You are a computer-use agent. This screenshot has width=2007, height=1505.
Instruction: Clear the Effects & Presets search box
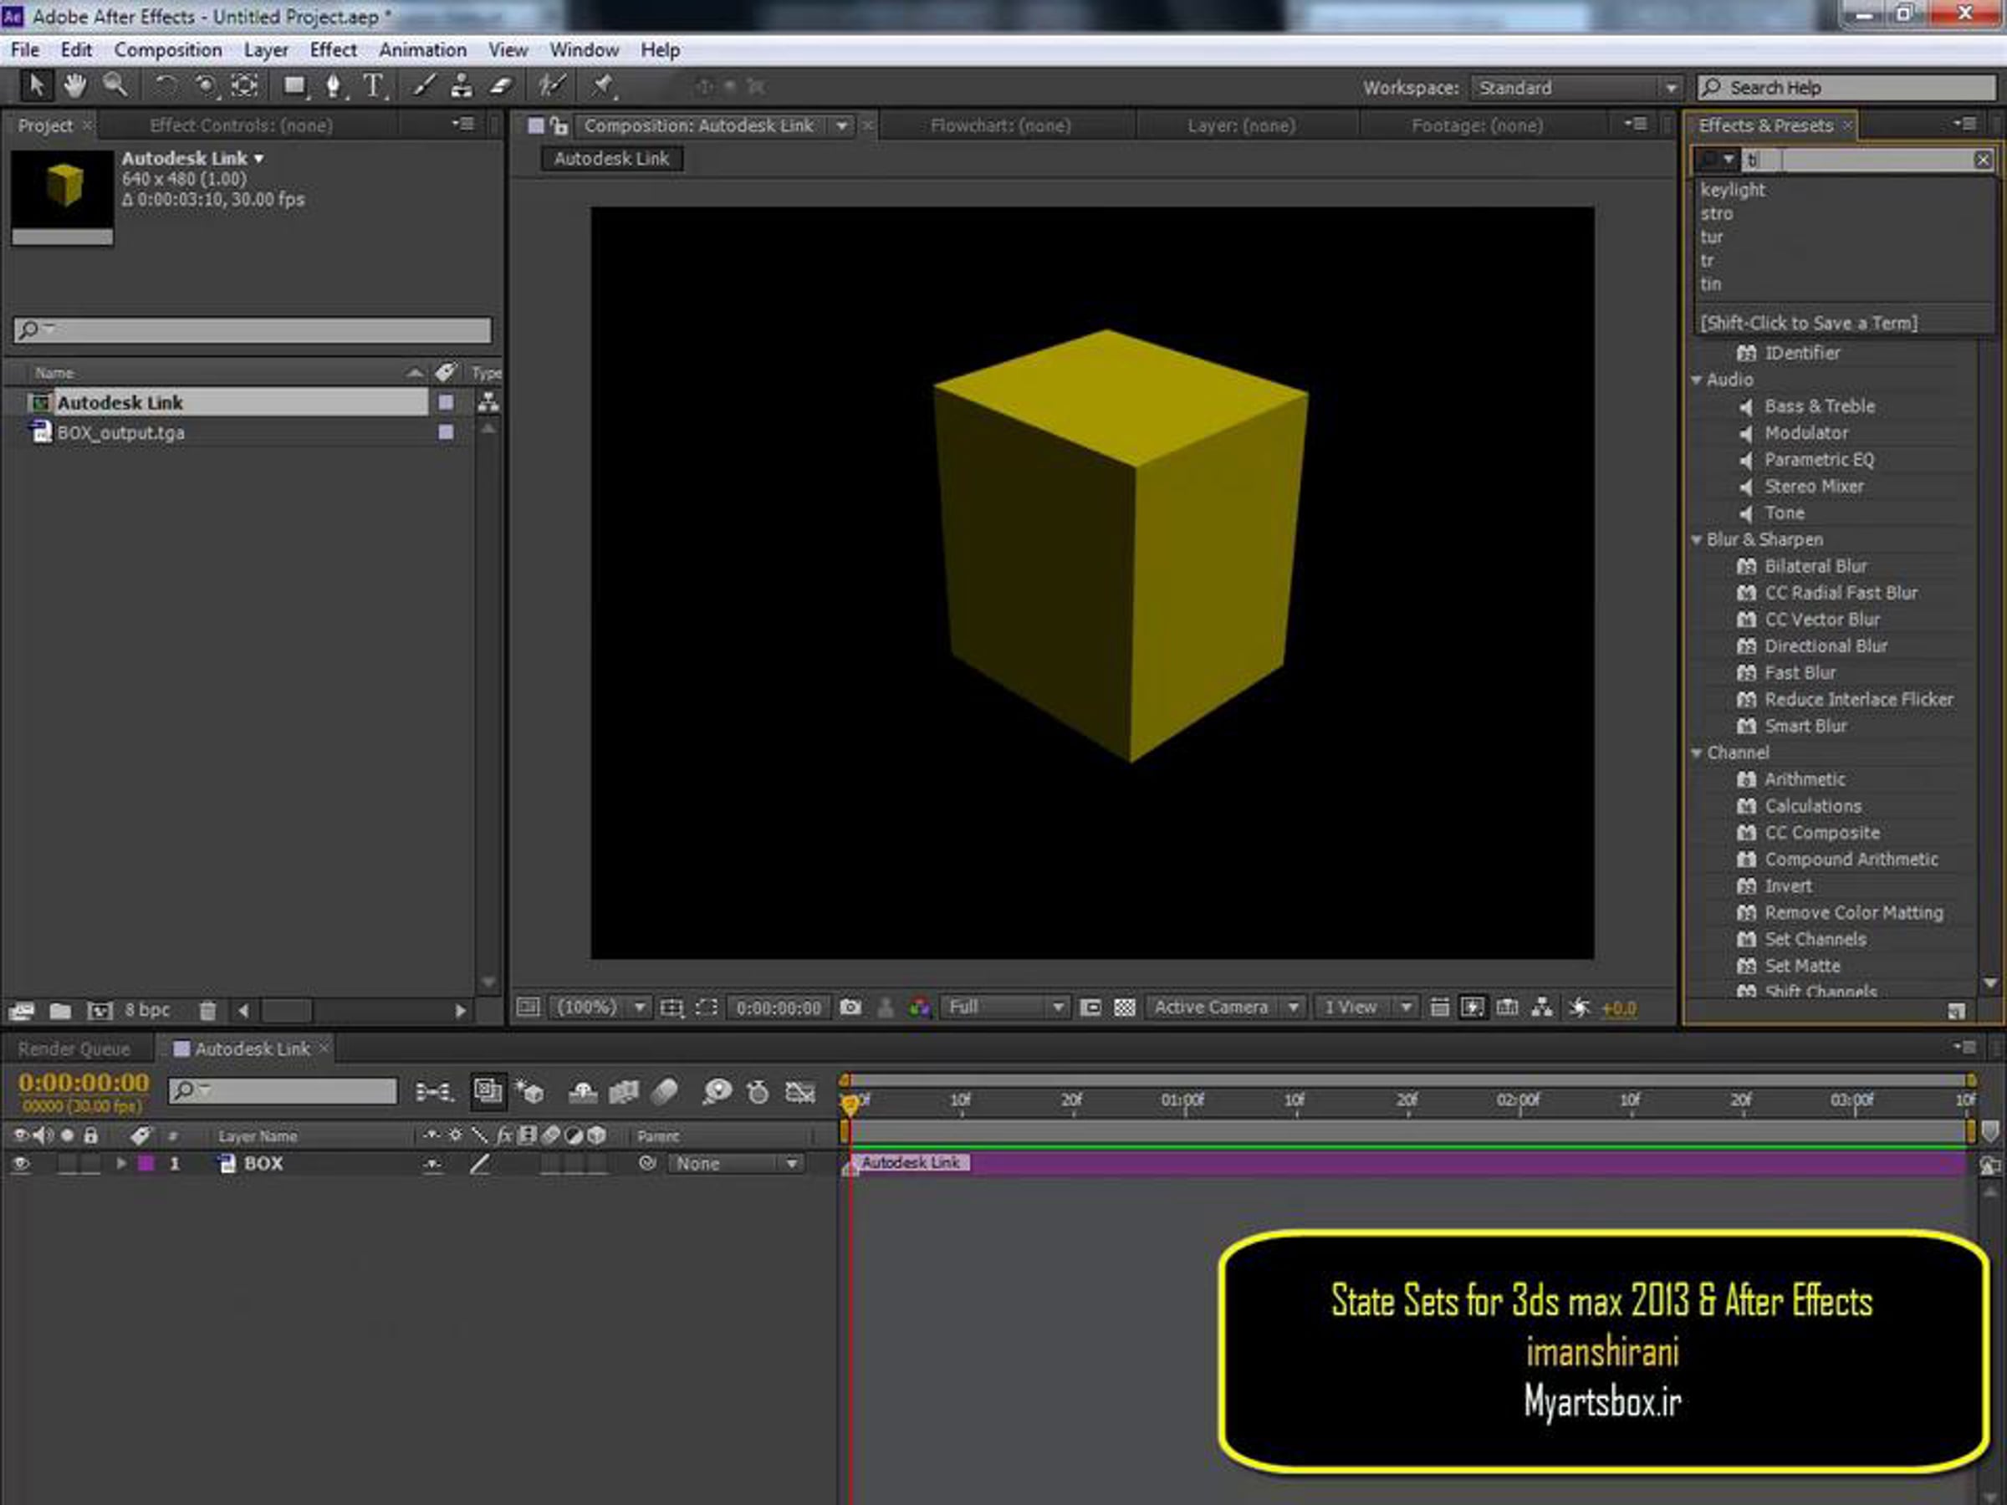coord(1984,160)
